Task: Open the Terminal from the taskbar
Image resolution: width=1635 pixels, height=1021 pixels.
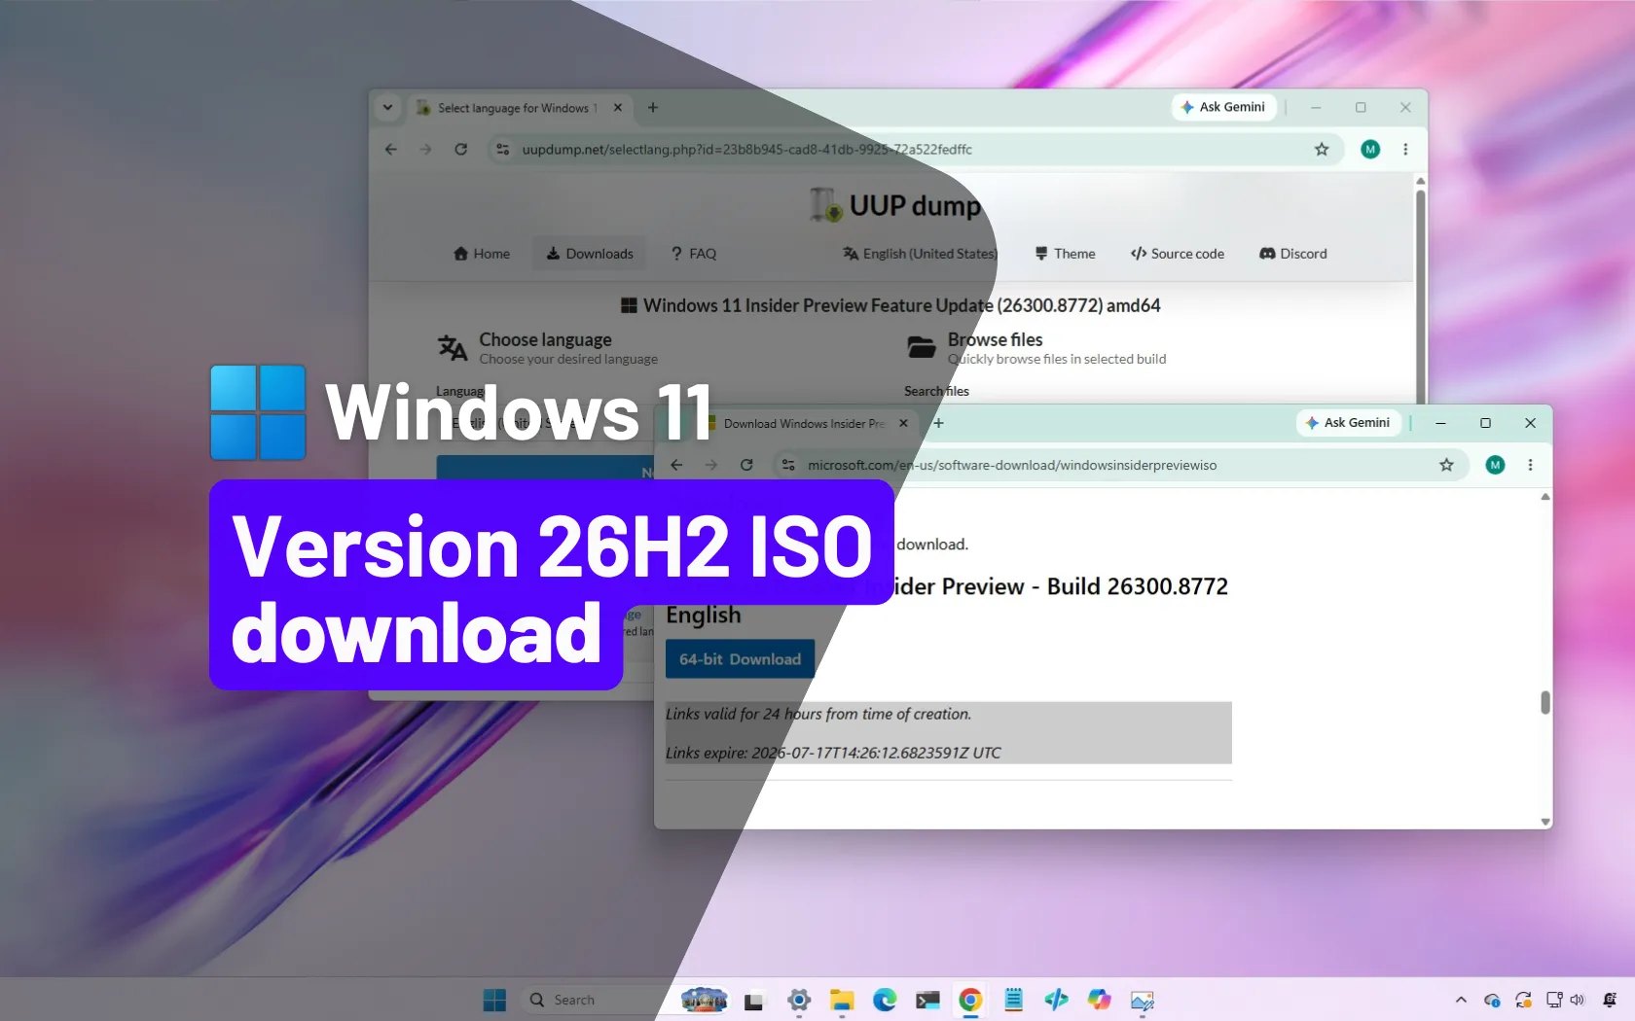Action: pos(927,1000)
